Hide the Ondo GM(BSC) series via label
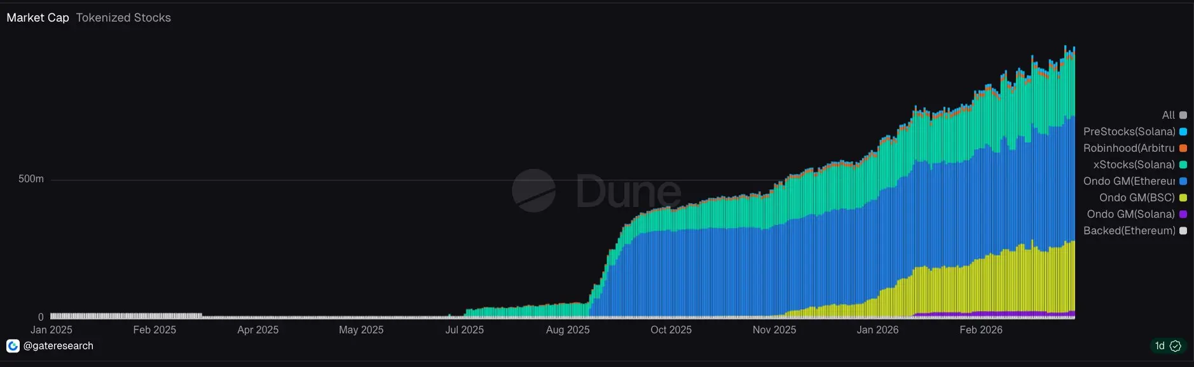 coord(1137,198)
